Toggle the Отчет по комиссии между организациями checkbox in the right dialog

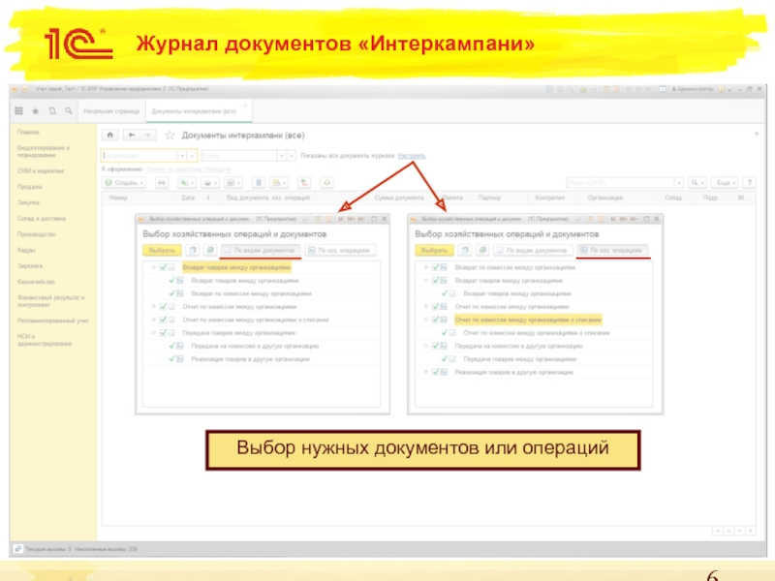(435, 306)
